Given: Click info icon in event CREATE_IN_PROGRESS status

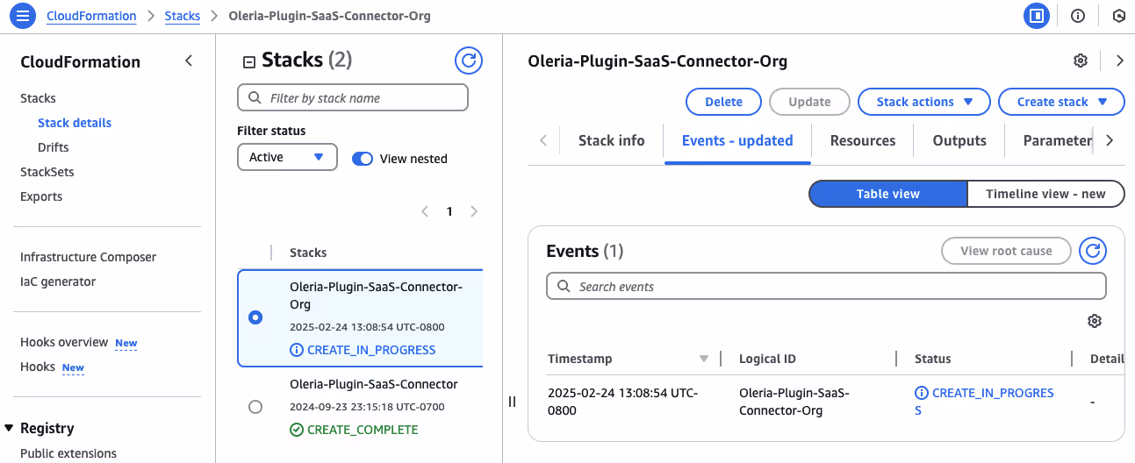Looking at the screenshot, I should click(922, 393).
